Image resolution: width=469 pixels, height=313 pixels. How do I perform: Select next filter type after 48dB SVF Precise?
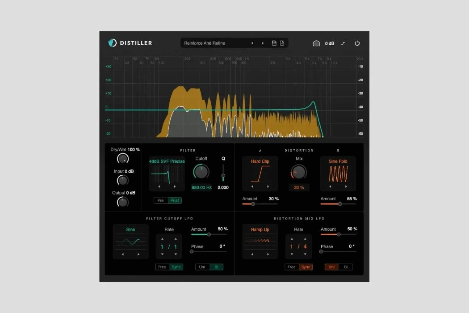pos(175,186)
